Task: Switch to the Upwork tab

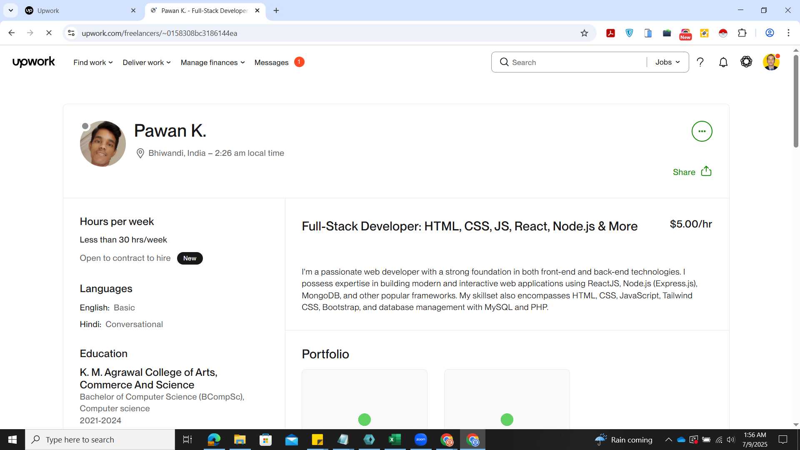Action: [x=79, y=10]
